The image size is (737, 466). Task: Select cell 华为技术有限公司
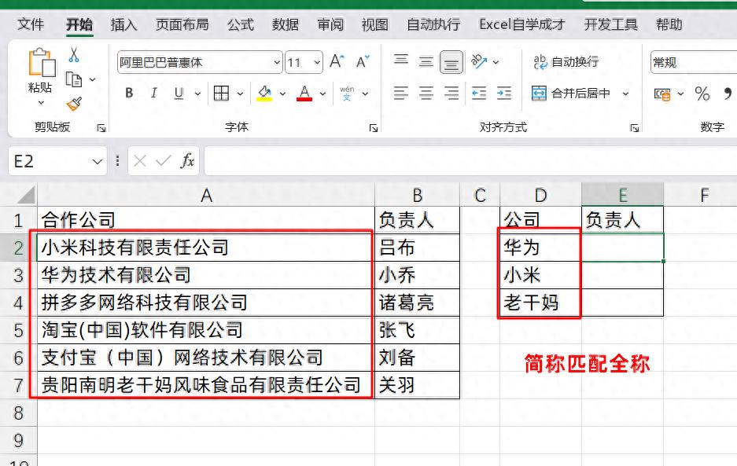206,275
